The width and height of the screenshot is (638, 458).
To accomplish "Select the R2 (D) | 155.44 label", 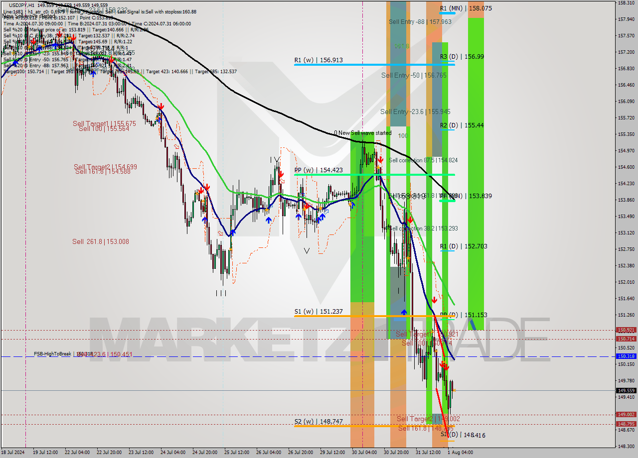I will click(x=462, y=125).
